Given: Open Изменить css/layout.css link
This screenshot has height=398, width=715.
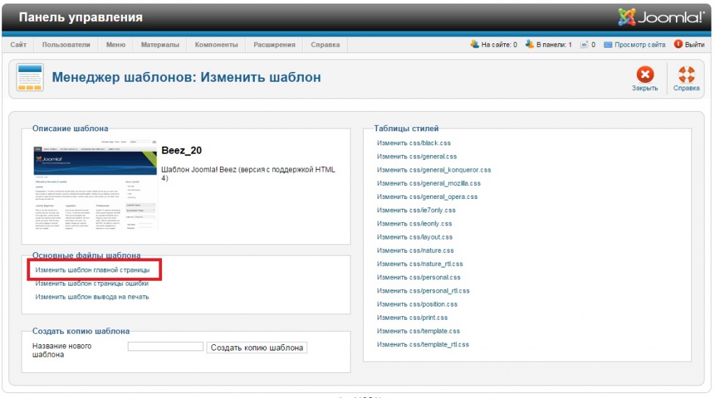Looking at the screenshot, I should [415, 237].
